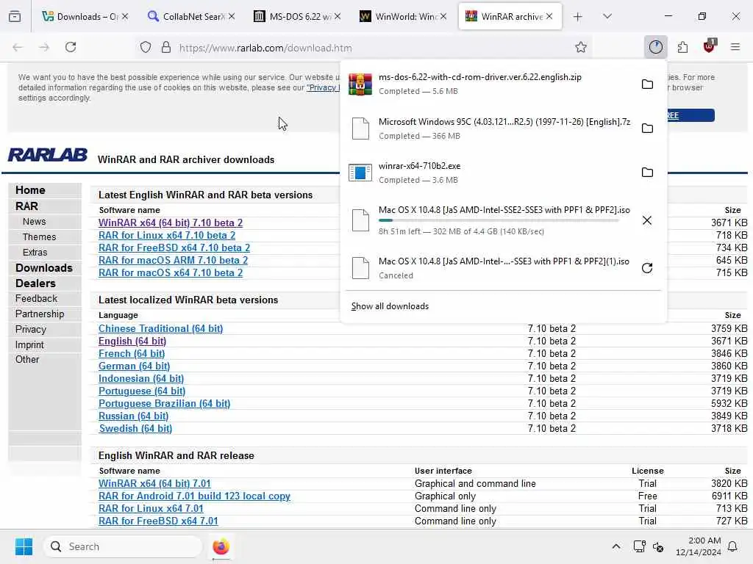This screenshot has width=753, height=564.
Task: Click the Mac OS X download progress bar
Action: [x=499, y=220]
